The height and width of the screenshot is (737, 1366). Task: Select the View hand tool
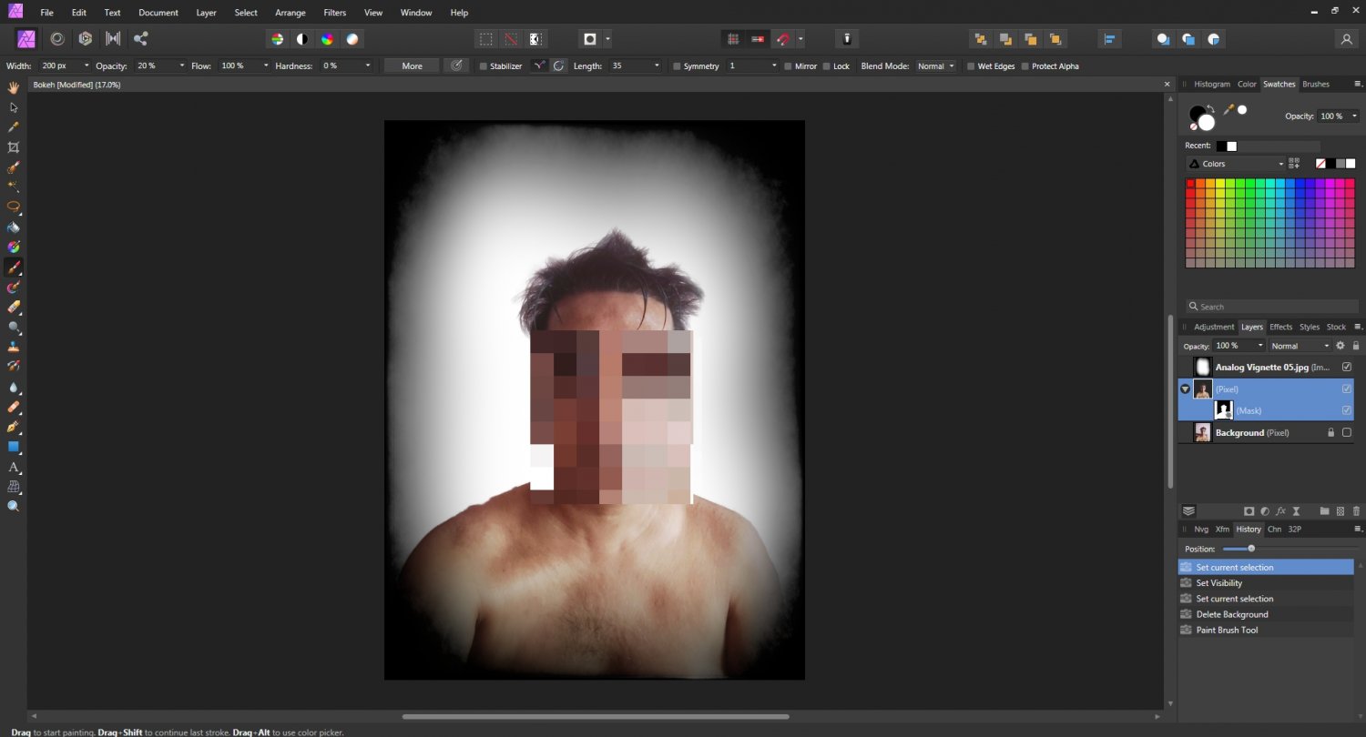pos(13,86)
